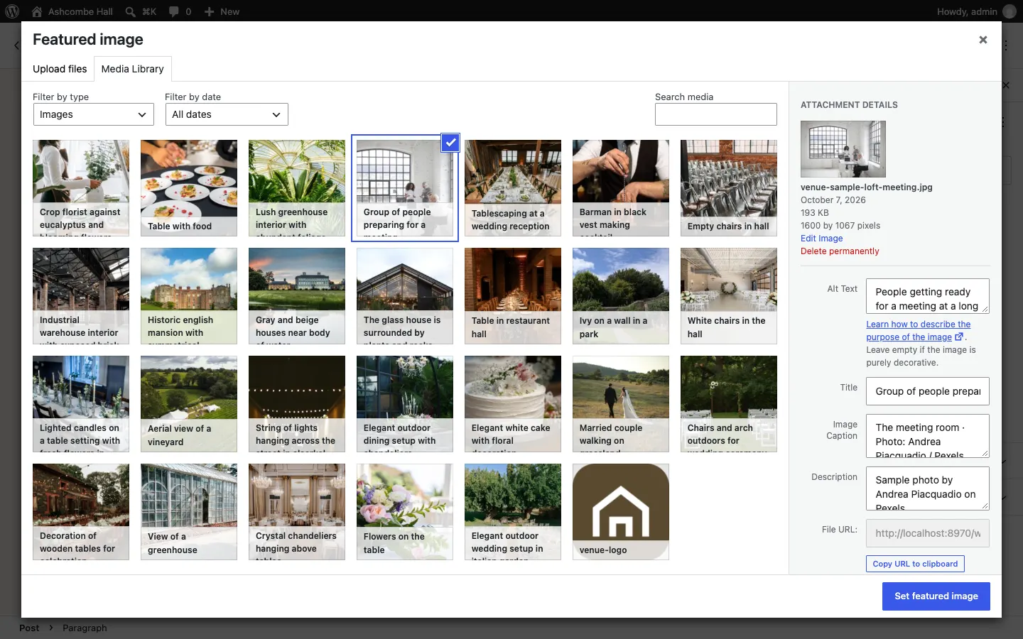
Task: Open the Filter by type dropdown
Action: (x=94, y=114)
